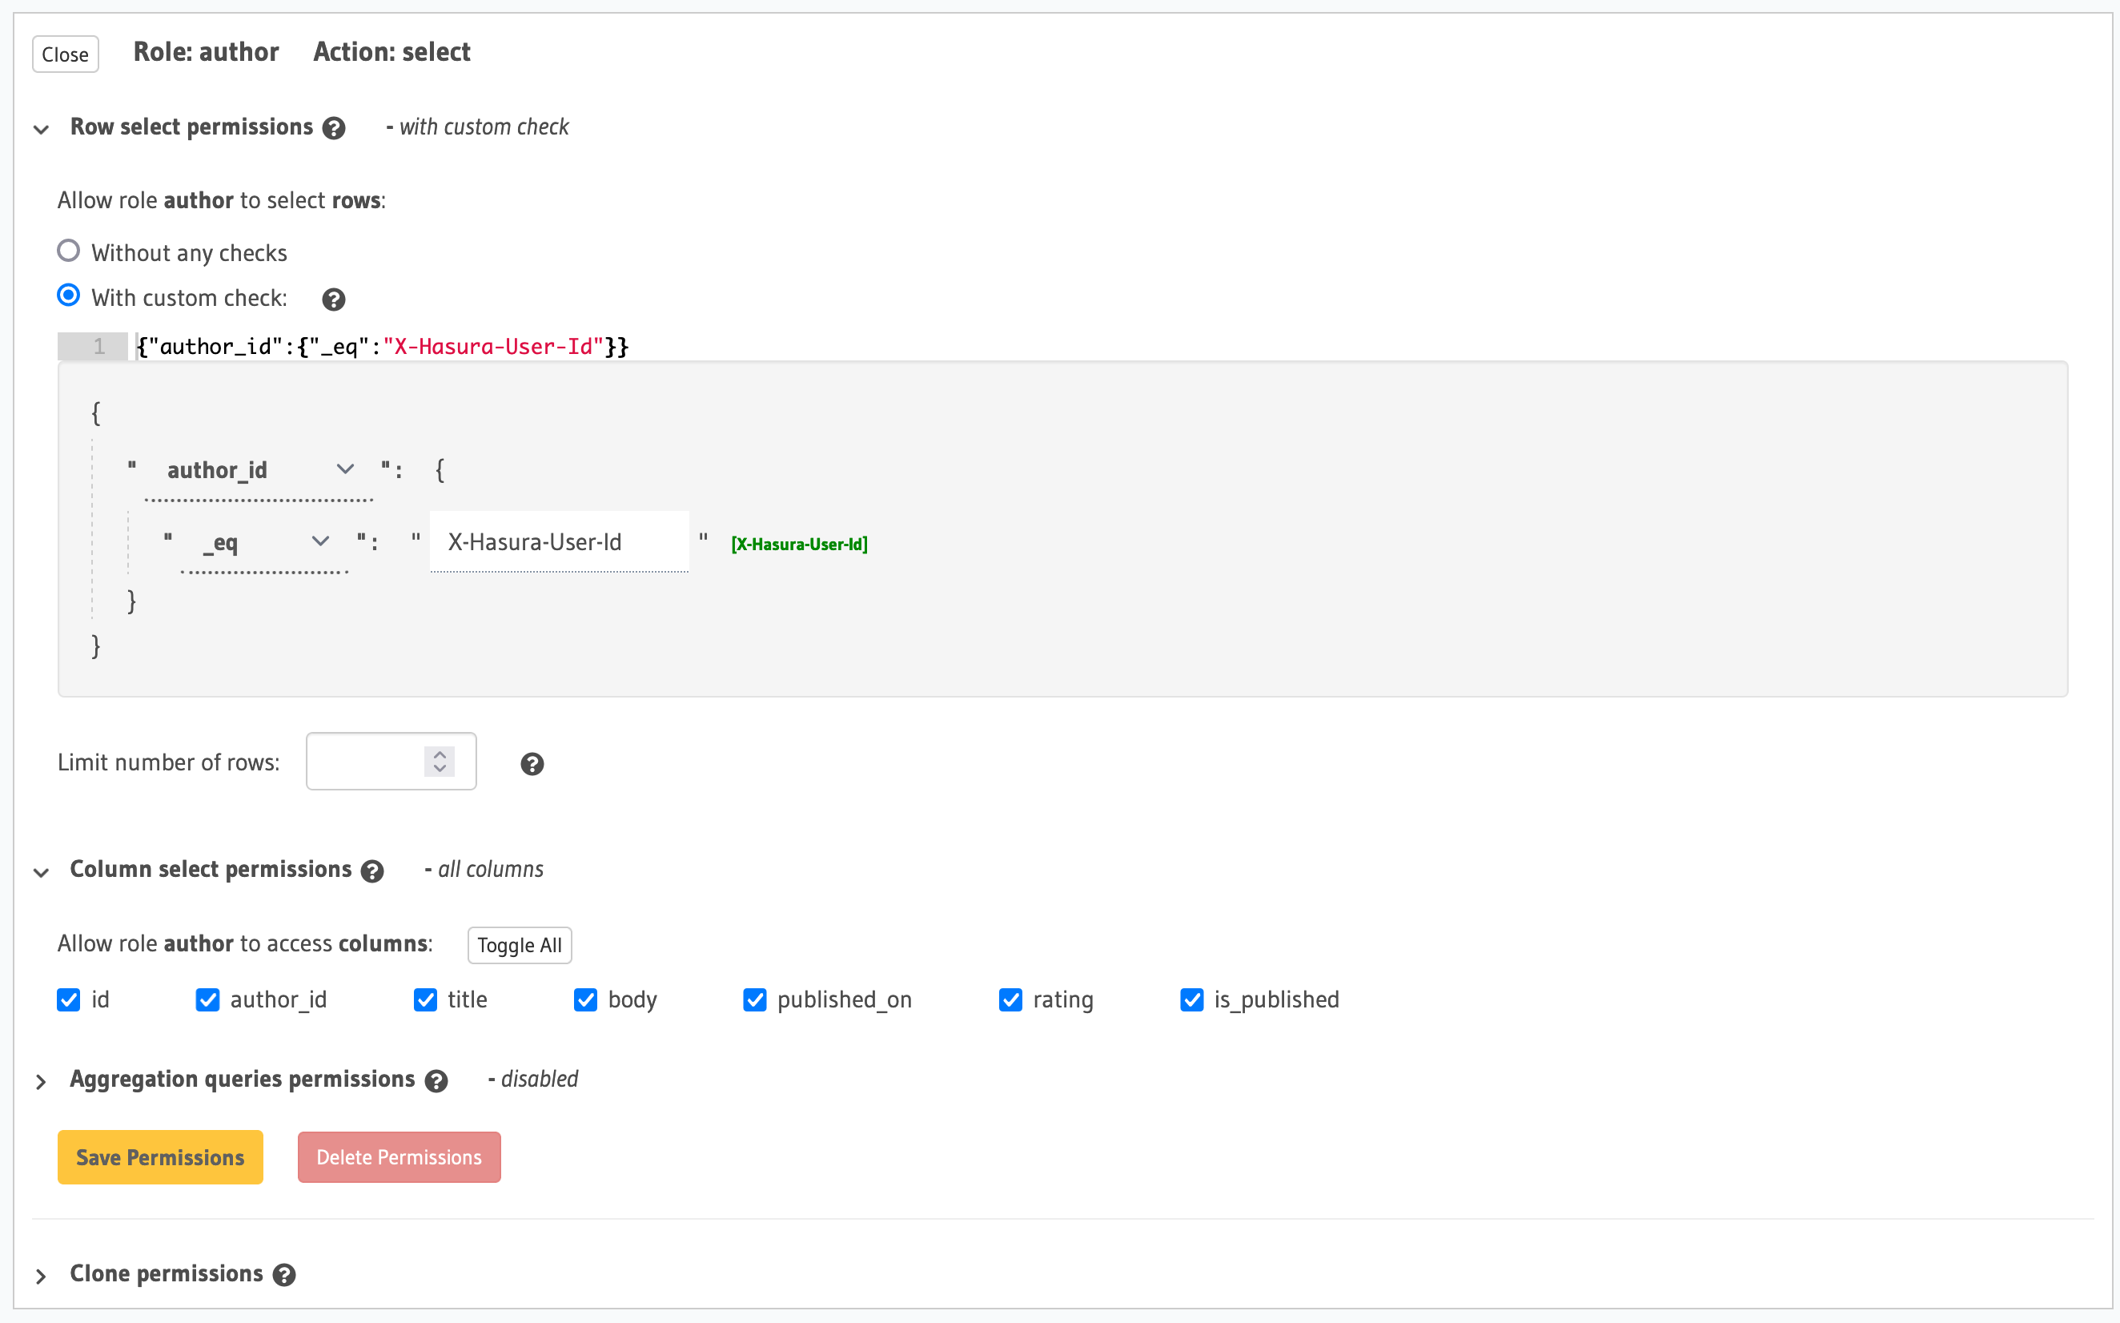The height and width of the screenshot is (1323, 2120).
Task: Increase the row limit with stepper arrows
Action: click(x=439, y=754)
